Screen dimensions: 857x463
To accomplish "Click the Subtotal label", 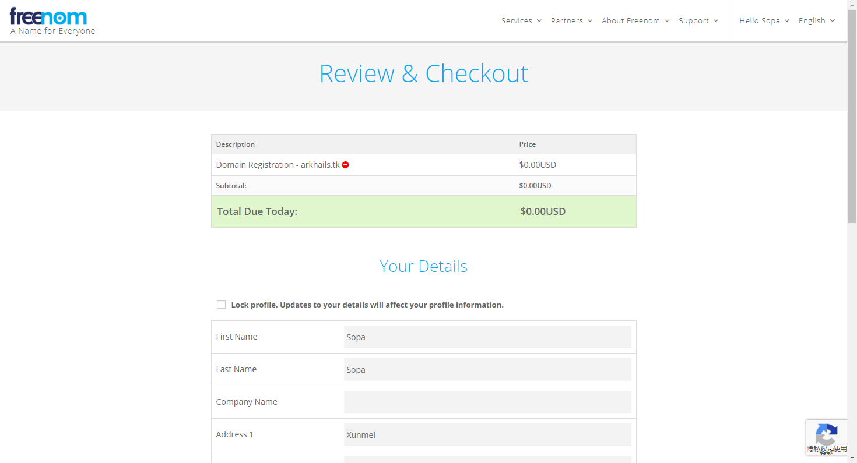I will click(x=231, y=186).
